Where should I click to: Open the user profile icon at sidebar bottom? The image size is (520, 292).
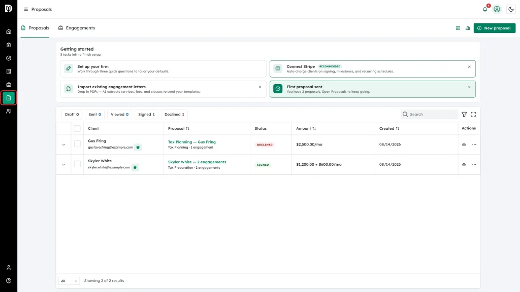point(9,268)
